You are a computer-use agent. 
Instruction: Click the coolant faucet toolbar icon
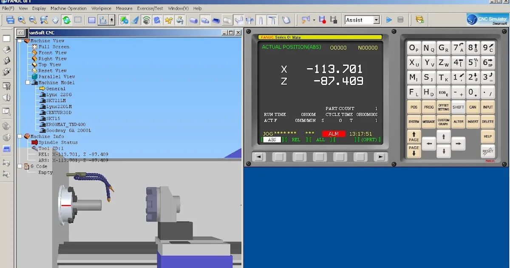click(180, 20)
